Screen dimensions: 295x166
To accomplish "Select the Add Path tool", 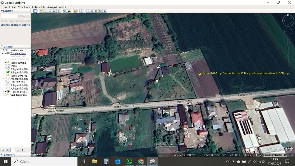I will click(50, 11).
